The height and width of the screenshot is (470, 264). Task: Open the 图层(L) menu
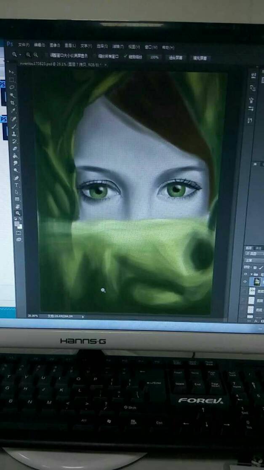70,46
